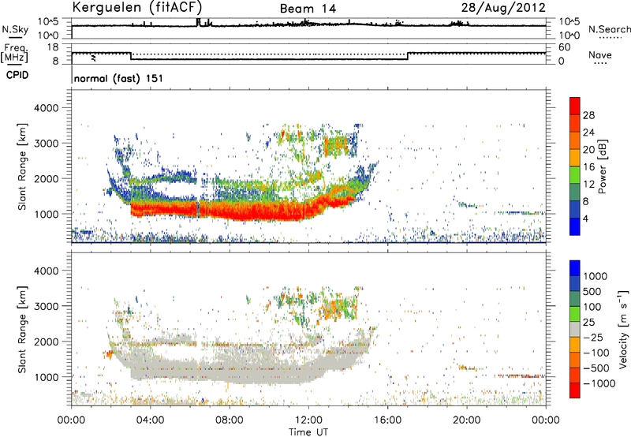Click the '-1000' velocity colorbar tick
The image size is (631, 437).
tap(599, 383)
